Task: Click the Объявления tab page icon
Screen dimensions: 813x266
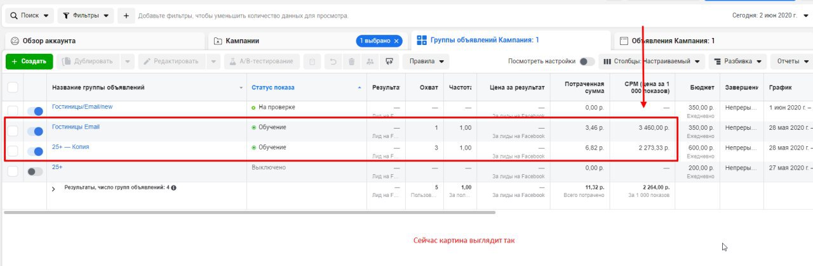Action: [624, 41]
